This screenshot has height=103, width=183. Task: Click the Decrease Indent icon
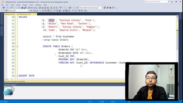(x=79, y=11)
